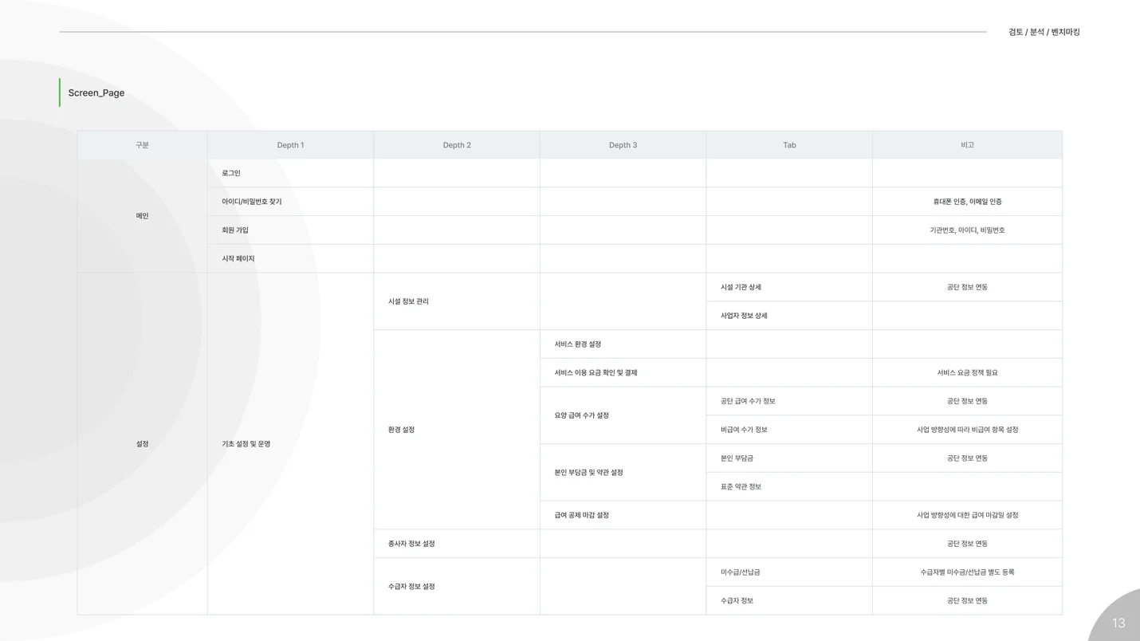Screen dimensions: 1140x641
Task: Click '사업 방향성에 따라 비급여 항목 설정' note
Action: (x=967, y=430)
